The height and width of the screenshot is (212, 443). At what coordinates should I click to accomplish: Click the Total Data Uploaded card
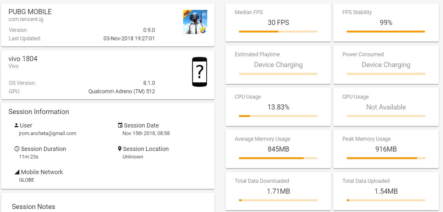(x=386, y=191)
